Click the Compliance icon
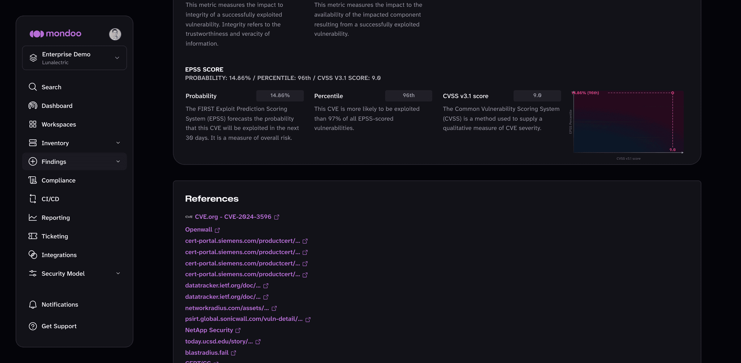The height and width of the screenshot is (363, 741). [x=33, y=180]
